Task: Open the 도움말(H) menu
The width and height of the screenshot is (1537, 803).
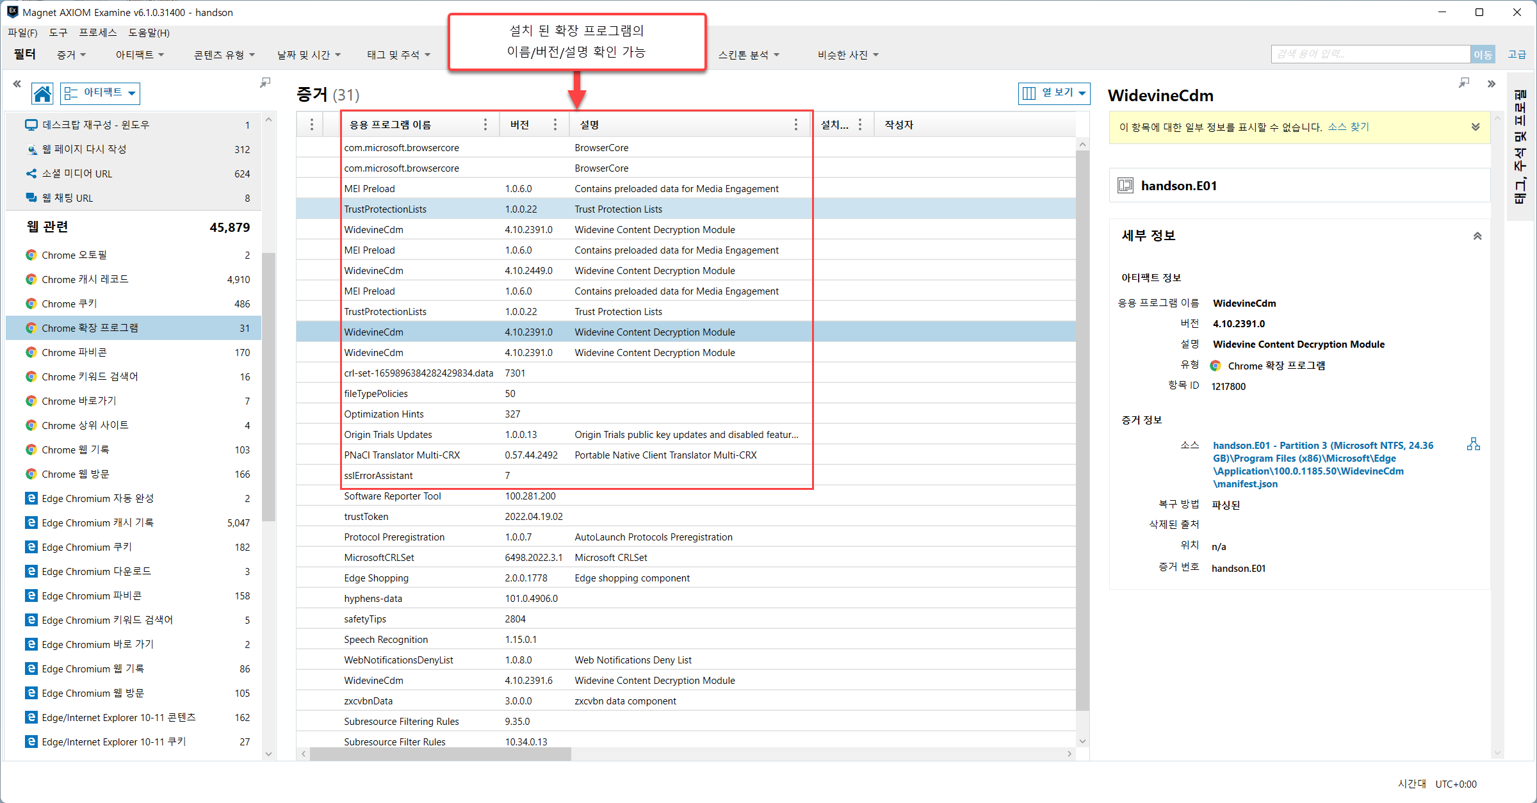Action: pyautogui.click(x=149, y=33)
